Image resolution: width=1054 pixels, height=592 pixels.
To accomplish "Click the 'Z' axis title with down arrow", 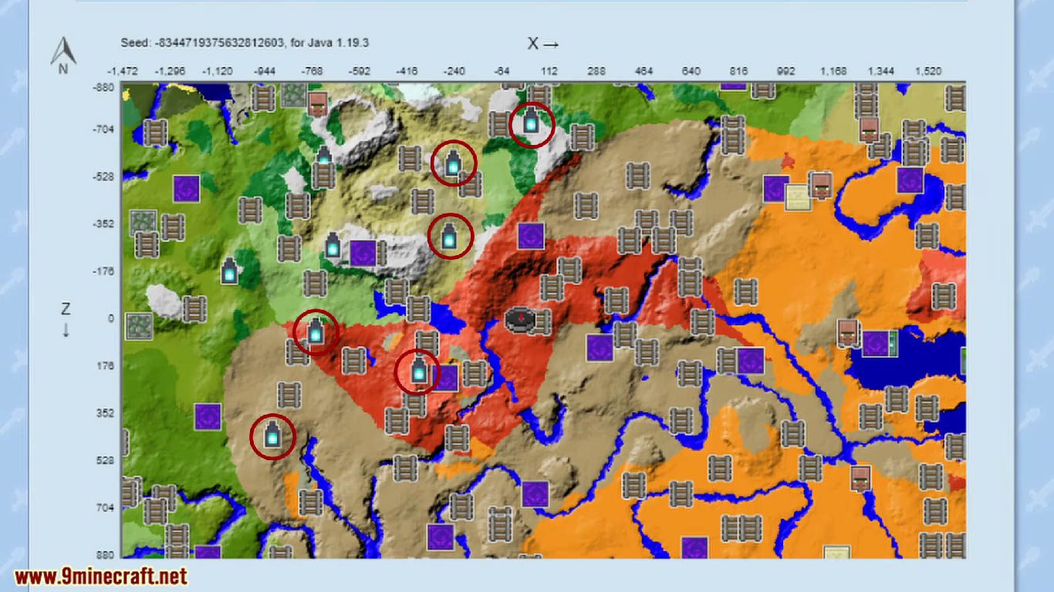I will pos(66,318).
